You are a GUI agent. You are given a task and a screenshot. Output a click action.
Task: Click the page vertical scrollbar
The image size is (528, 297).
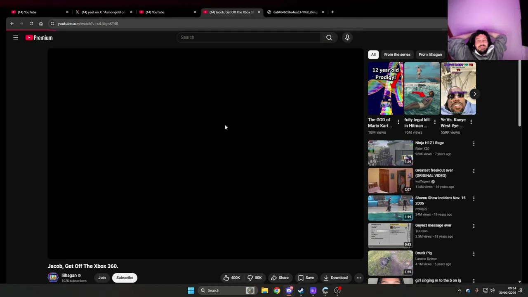pos(519,93)
